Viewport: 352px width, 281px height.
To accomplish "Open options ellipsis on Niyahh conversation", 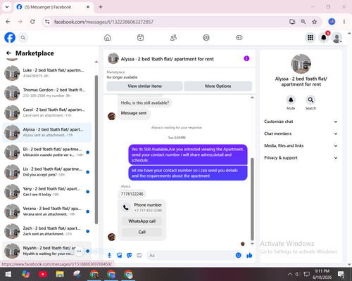I will [79, 251].
